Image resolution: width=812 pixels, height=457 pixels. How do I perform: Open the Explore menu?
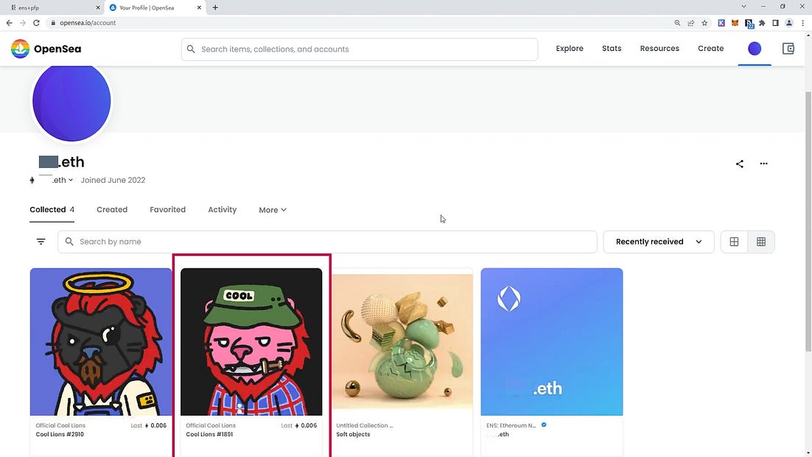[x=570, y=48]
